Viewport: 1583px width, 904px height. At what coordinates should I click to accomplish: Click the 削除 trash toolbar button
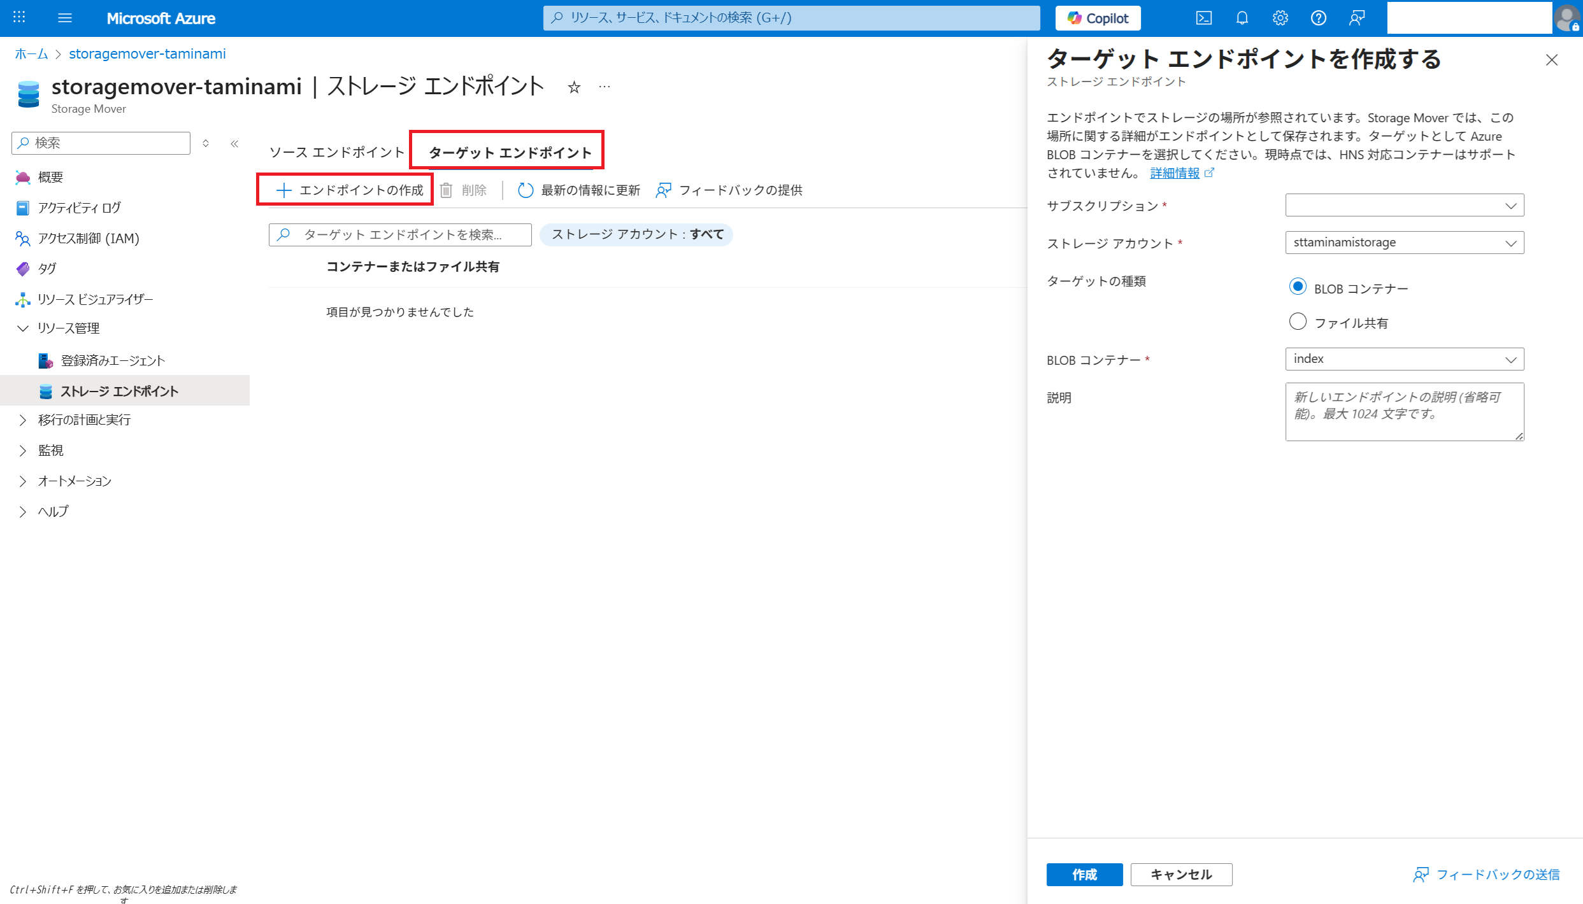pos(463,190)
